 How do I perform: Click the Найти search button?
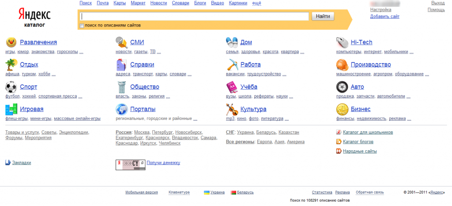pos(323,16)
